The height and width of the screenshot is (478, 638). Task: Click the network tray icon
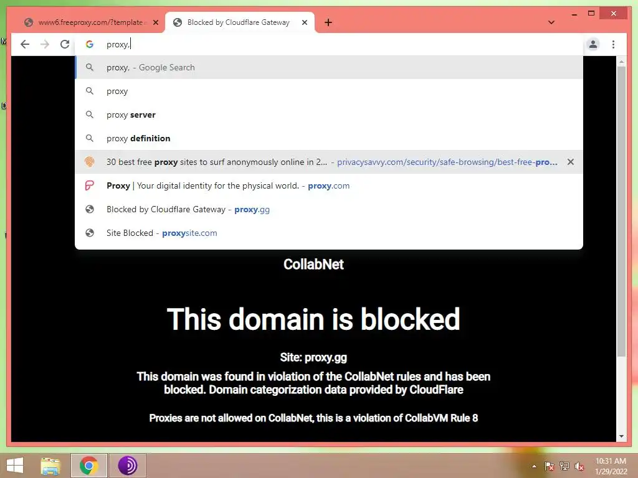click(x=564, y=466)
